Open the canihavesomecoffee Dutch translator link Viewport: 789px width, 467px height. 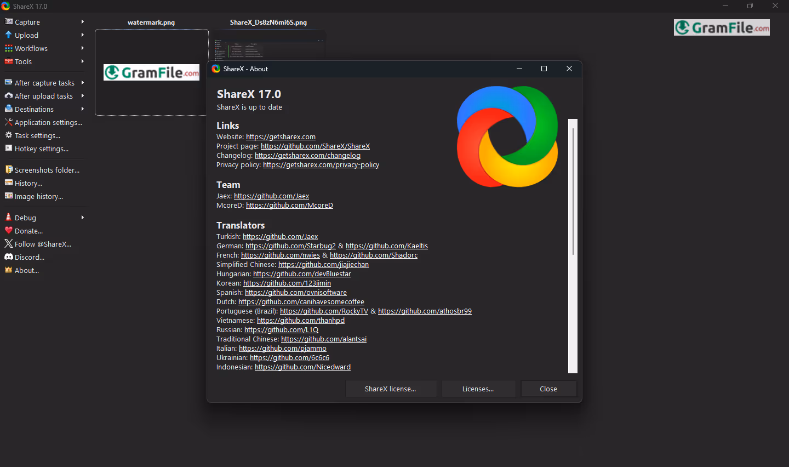pos(301,302)
